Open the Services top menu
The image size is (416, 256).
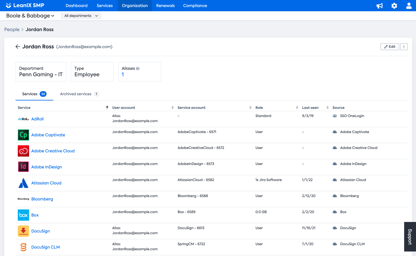coord(105,6)
